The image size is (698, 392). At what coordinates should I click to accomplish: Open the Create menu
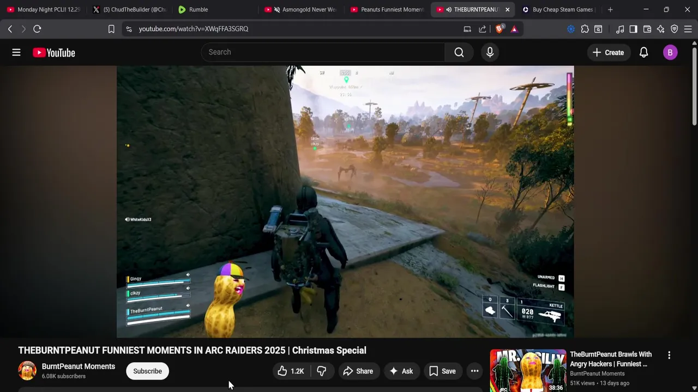(608, 52)
